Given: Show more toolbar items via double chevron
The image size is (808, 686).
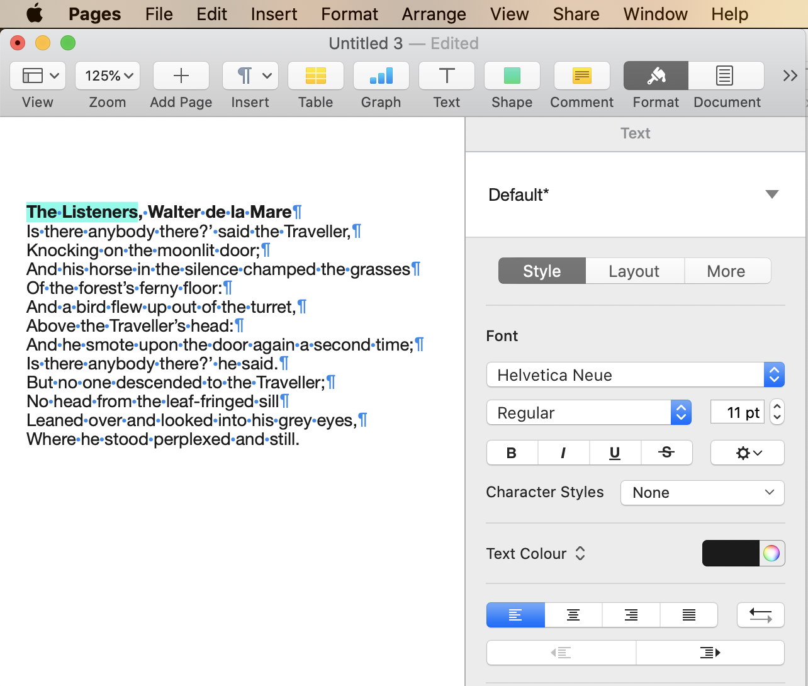Looking at the screenshot, I should (790, 76).
